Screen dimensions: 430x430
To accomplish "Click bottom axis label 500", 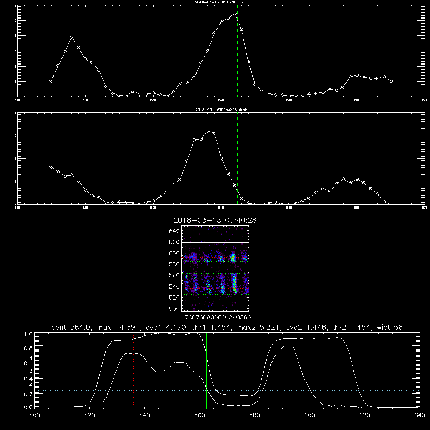I will 34,415.
